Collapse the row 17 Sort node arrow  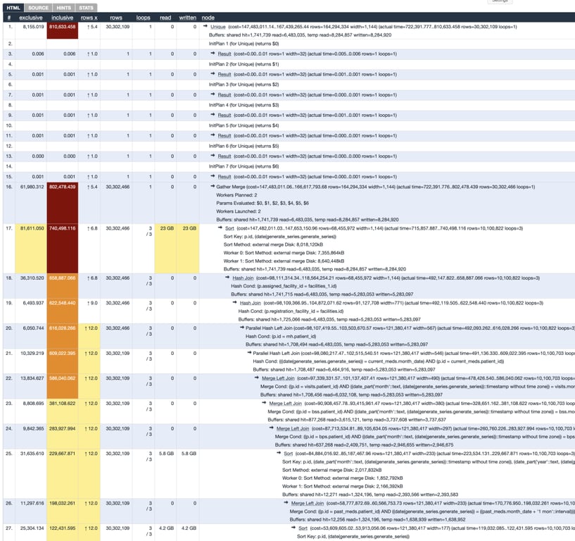click(x=220, y=228)
